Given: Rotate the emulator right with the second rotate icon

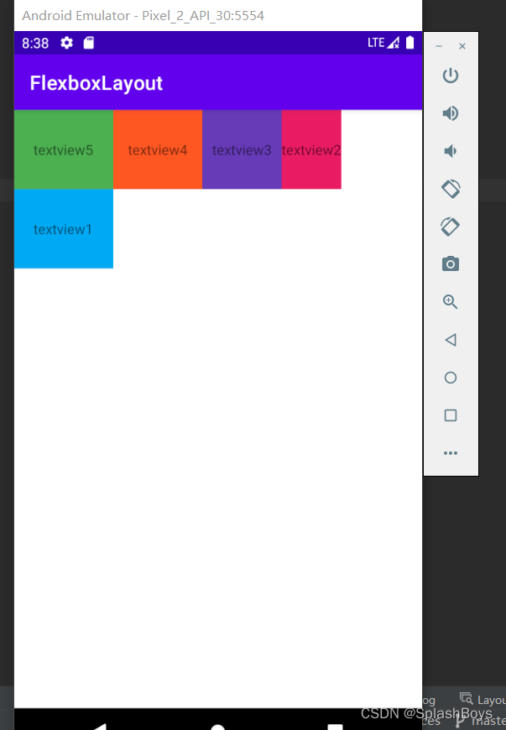Looking at the screenshot, I should point(450,227).
